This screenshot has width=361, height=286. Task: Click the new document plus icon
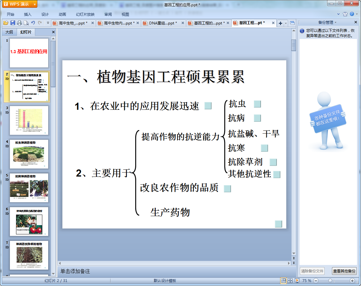[280, 23]
